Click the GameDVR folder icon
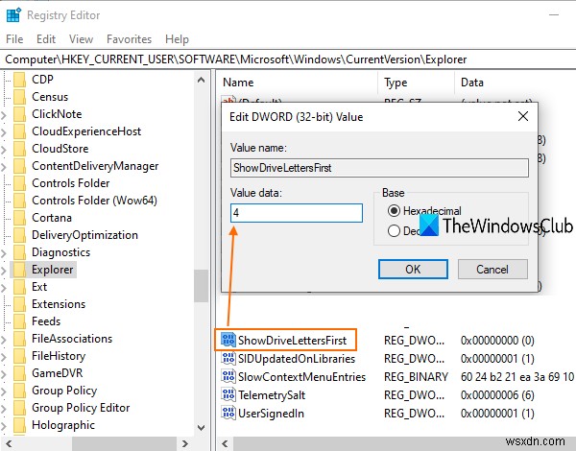The height and width of the screenshot is (451, 576). [x=19, y=372]
